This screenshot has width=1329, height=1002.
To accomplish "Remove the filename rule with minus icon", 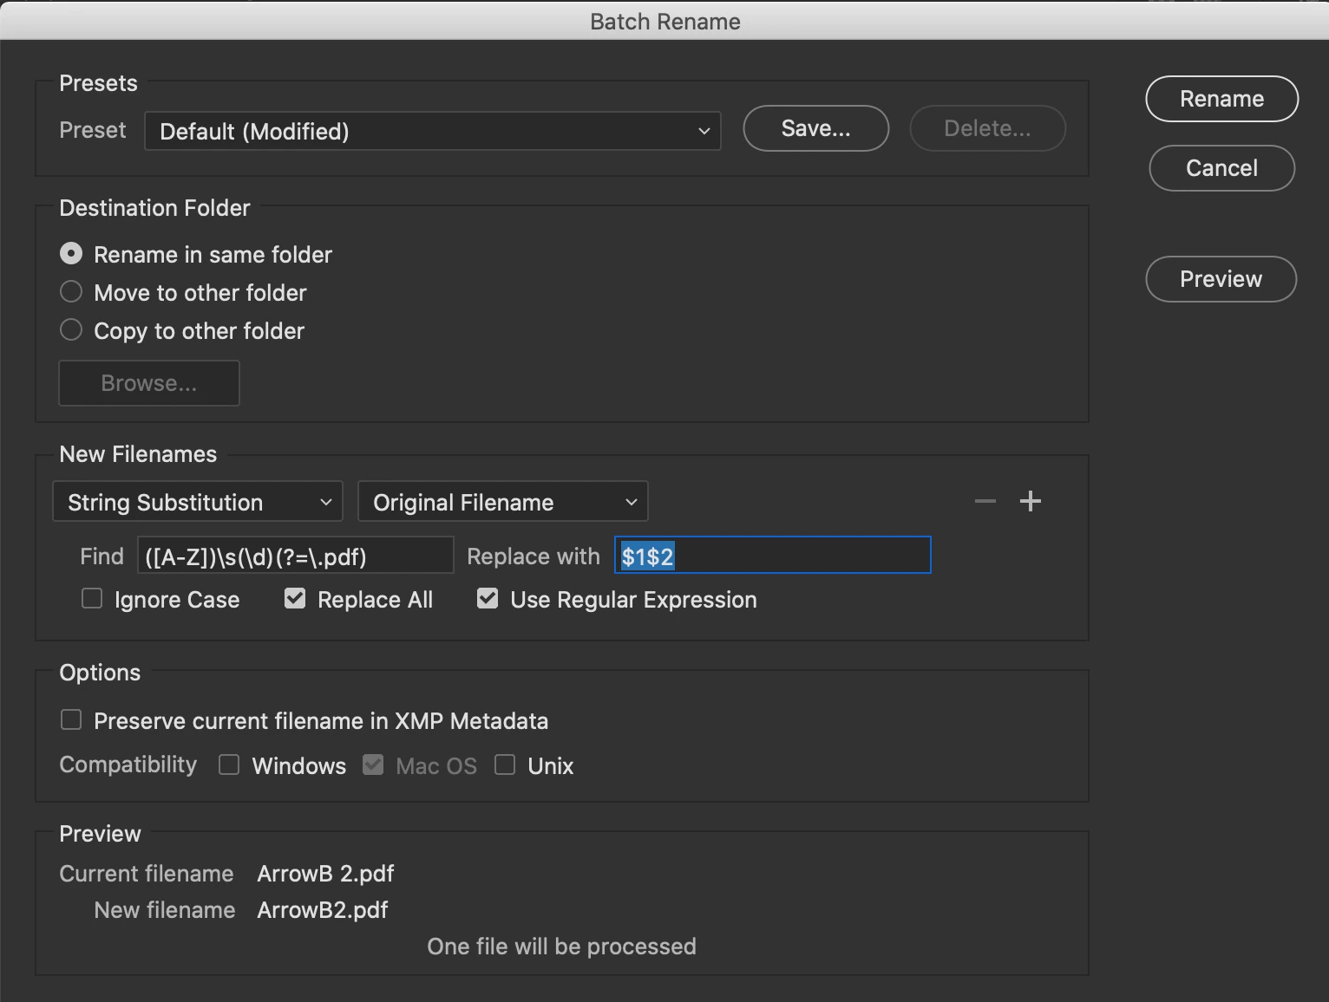I will (985, 501).
